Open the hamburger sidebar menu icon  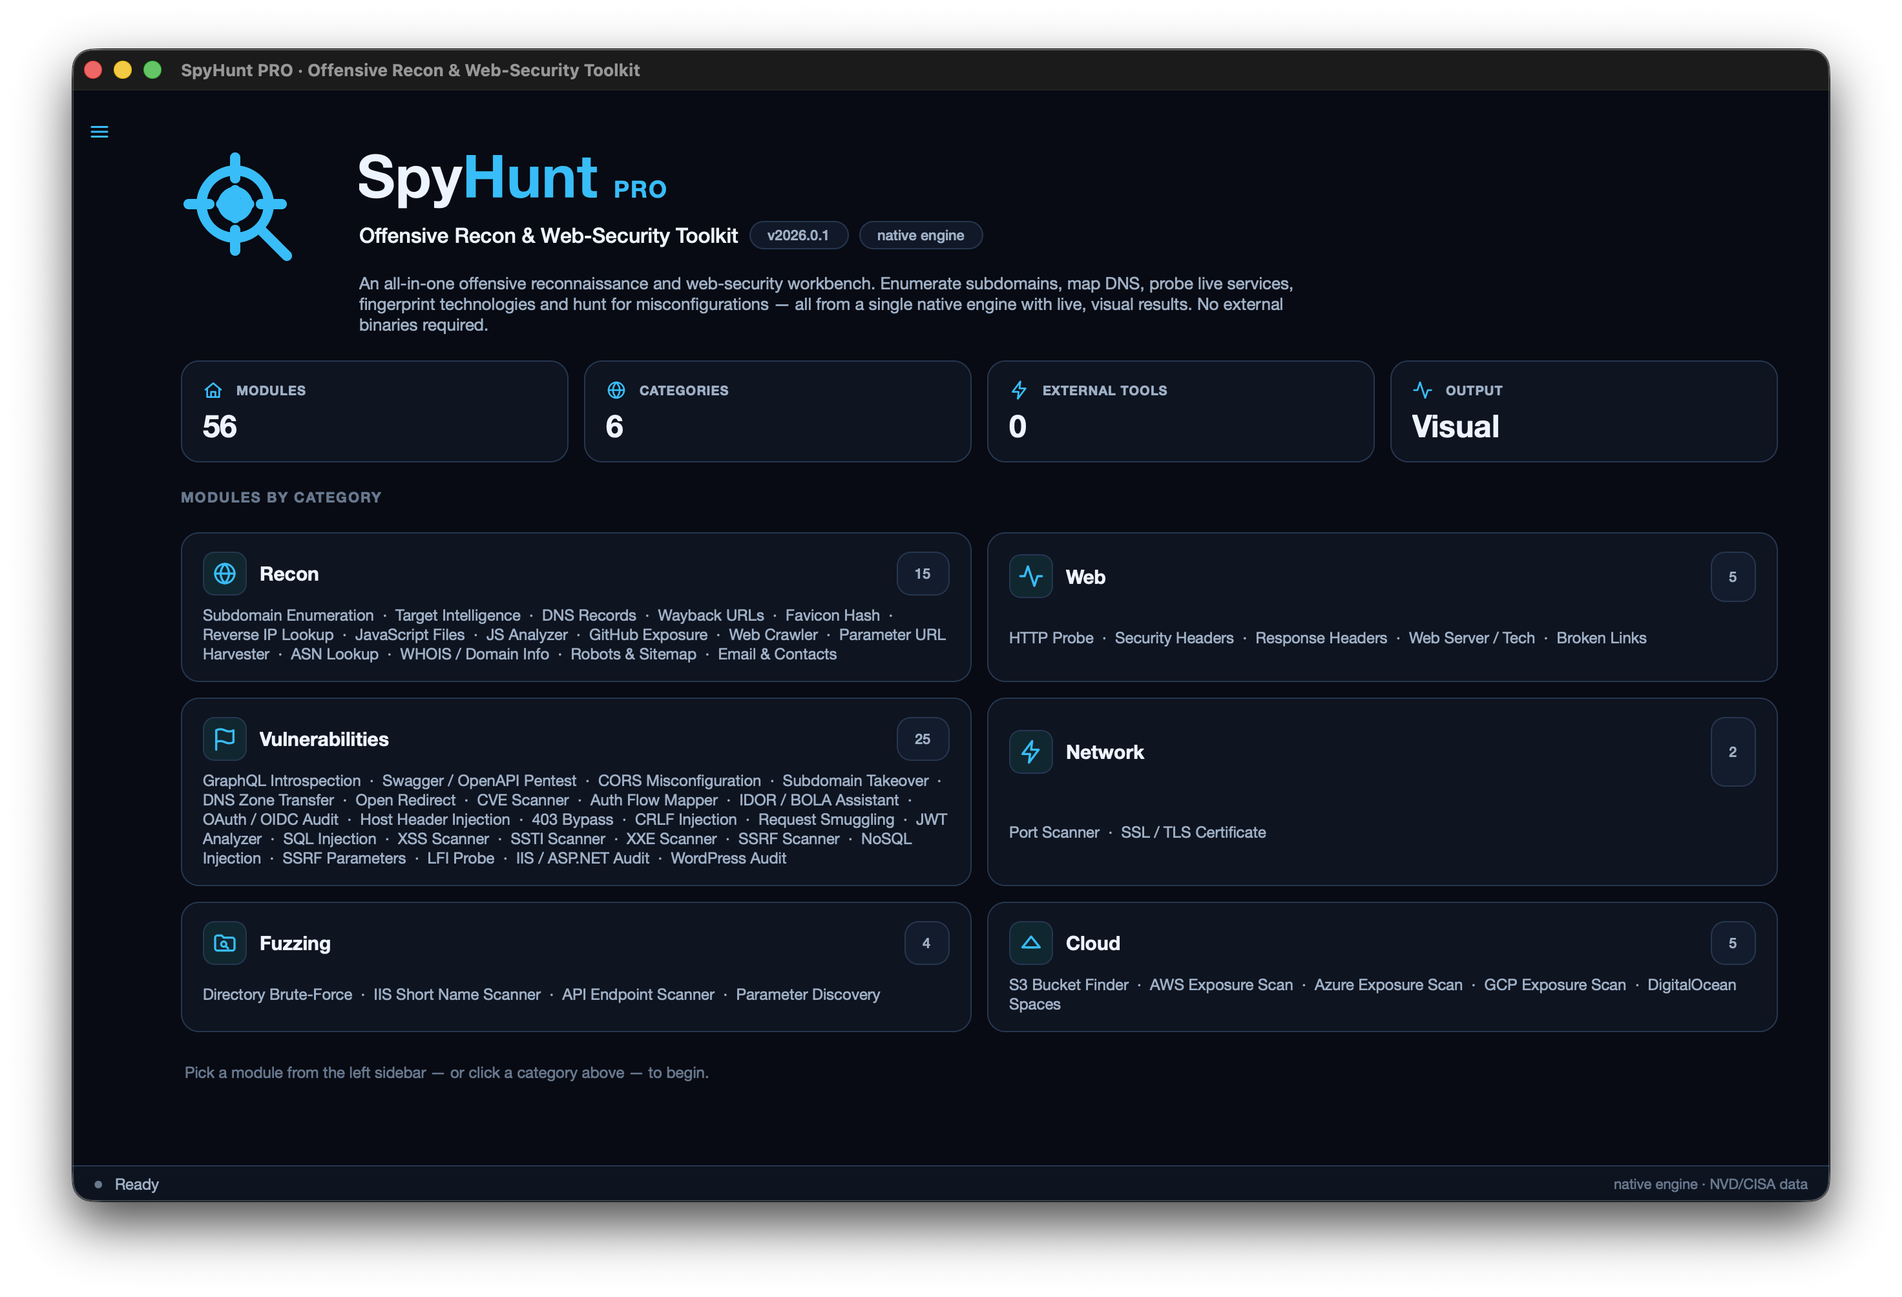click(99, 132)
